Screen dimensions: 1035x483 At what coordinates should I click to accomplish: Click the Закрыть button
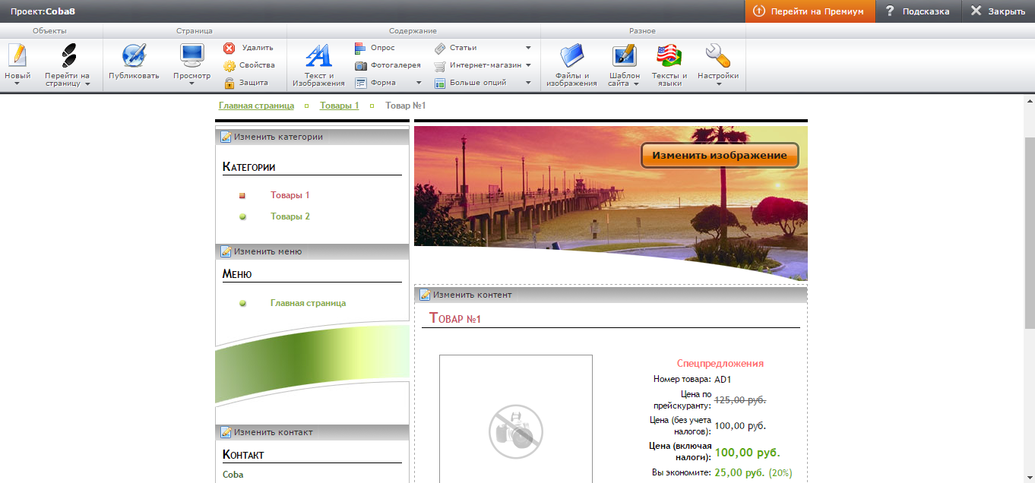[998, 11]
